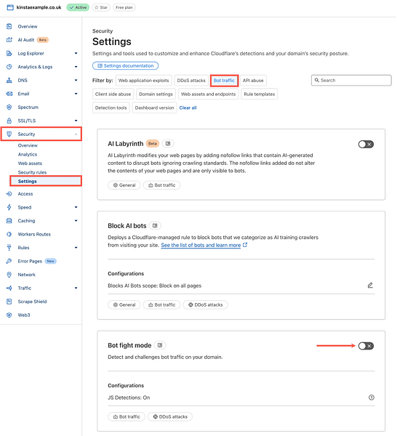Click the Free plan badge
The width and height of the screenshot is (397, 436).
pyautogui.click(x=124, y=7)
